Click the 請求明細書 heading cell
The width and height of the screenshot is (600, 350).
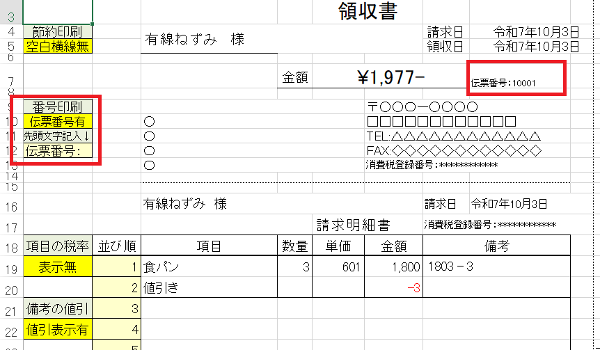[x=353, y=225]
